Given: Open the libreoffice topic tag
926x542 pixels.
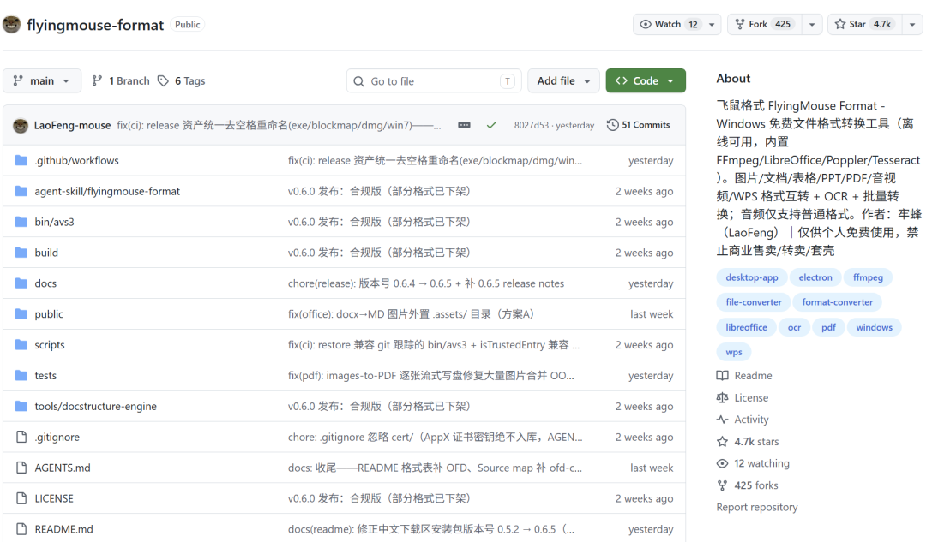Looking at the screenshot, I should tap(746, 327).
